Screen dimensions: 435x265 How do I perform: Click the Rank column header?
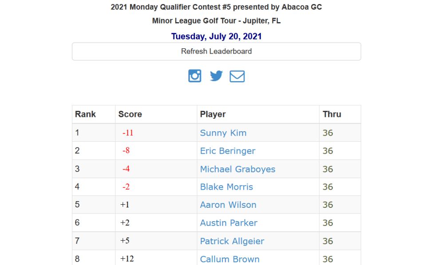tap(85, 114)
